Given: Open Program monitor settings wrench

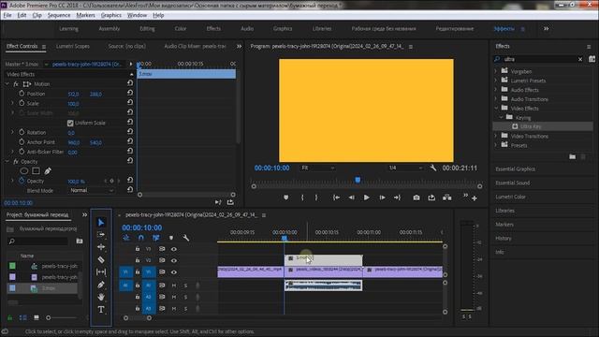Looking at the screenshot, I should coord(432,168).
